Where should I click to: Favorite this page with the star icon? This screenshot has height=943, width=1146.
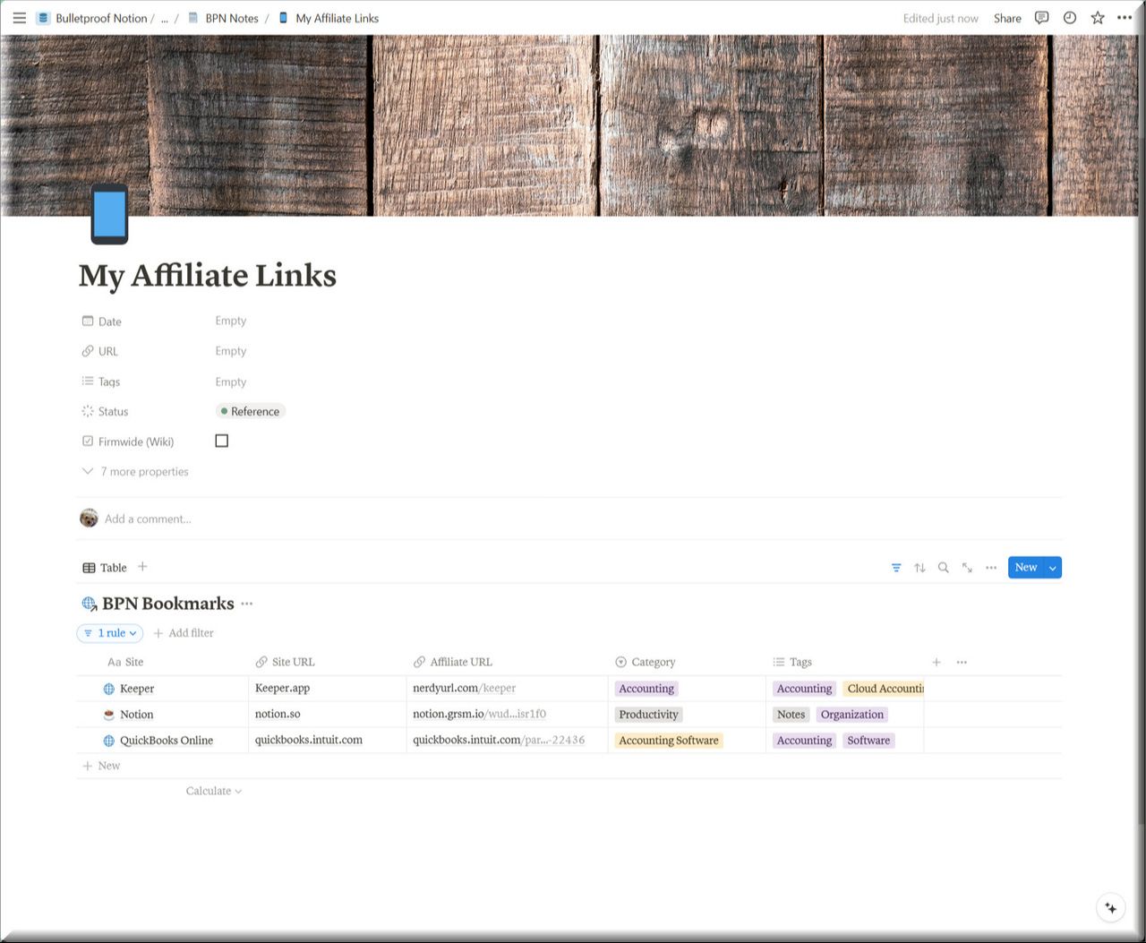pos(1098,18)
